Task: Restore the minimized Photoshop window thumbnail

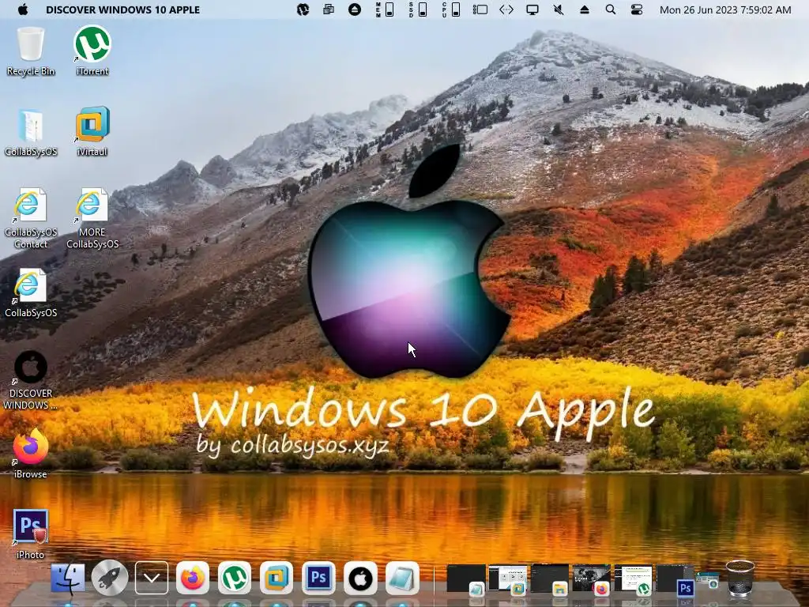Action: click(x=675, y=579)
